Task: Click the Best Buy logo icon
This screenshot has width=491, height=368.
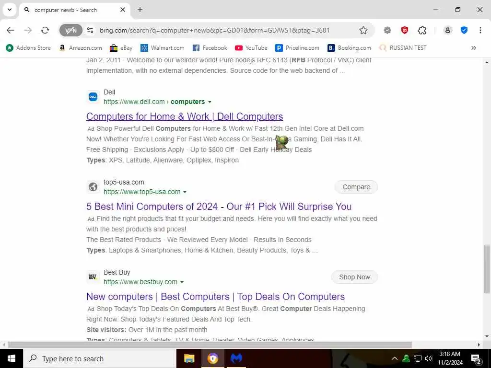Action: pyautogui.click(x=93, y=277)
